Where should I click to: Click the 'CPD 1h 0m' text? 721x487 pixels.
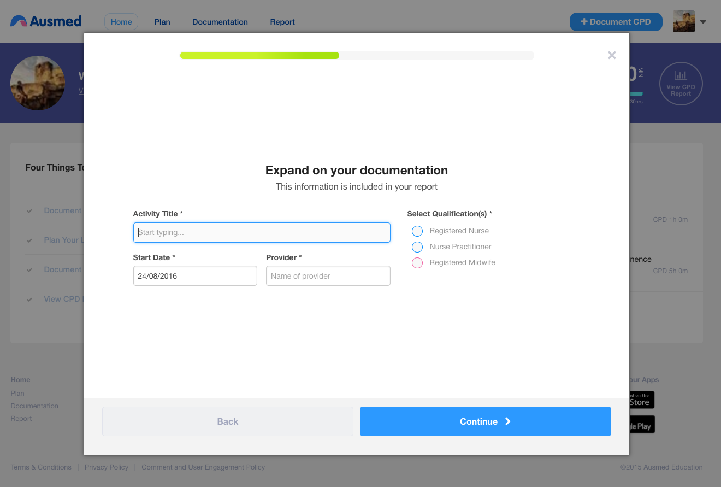pyautogui.click(x=670, y=220)
